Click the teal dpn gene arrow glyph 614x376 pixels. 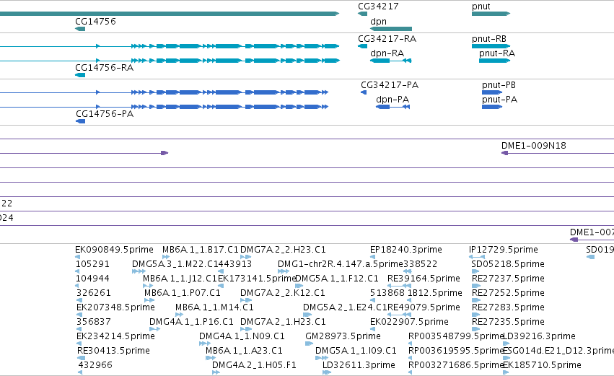(x=391, y=29)
